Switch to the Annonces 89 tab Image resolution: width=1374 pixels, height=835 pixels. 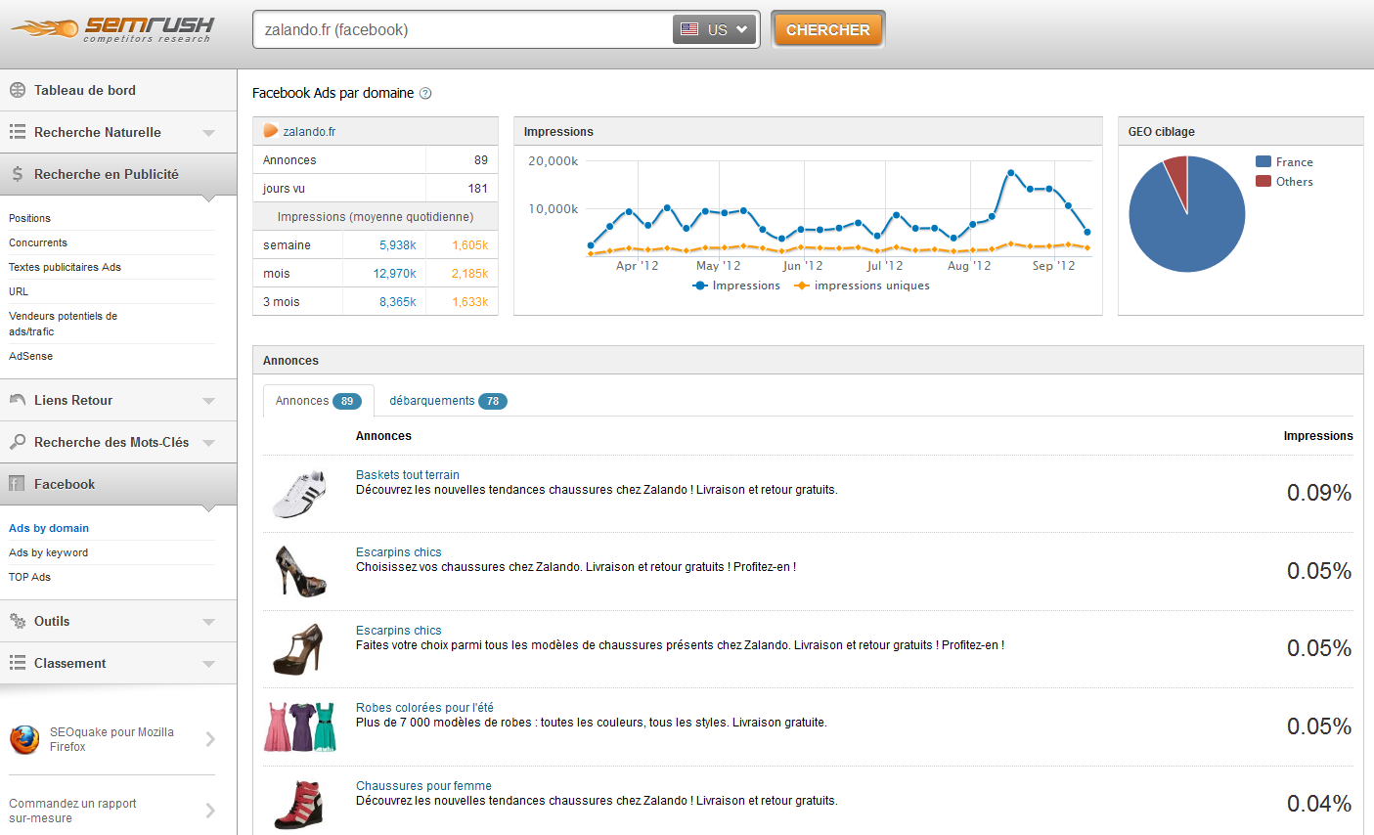(x=319, y=401)
